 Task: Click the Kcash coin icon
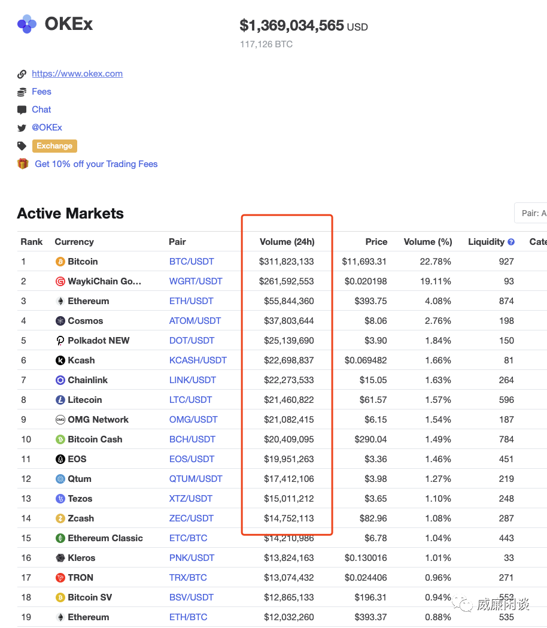pos(60,360)
